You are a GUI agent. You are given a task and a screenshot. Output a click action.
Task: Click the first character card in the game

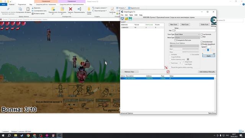[60, 90]
